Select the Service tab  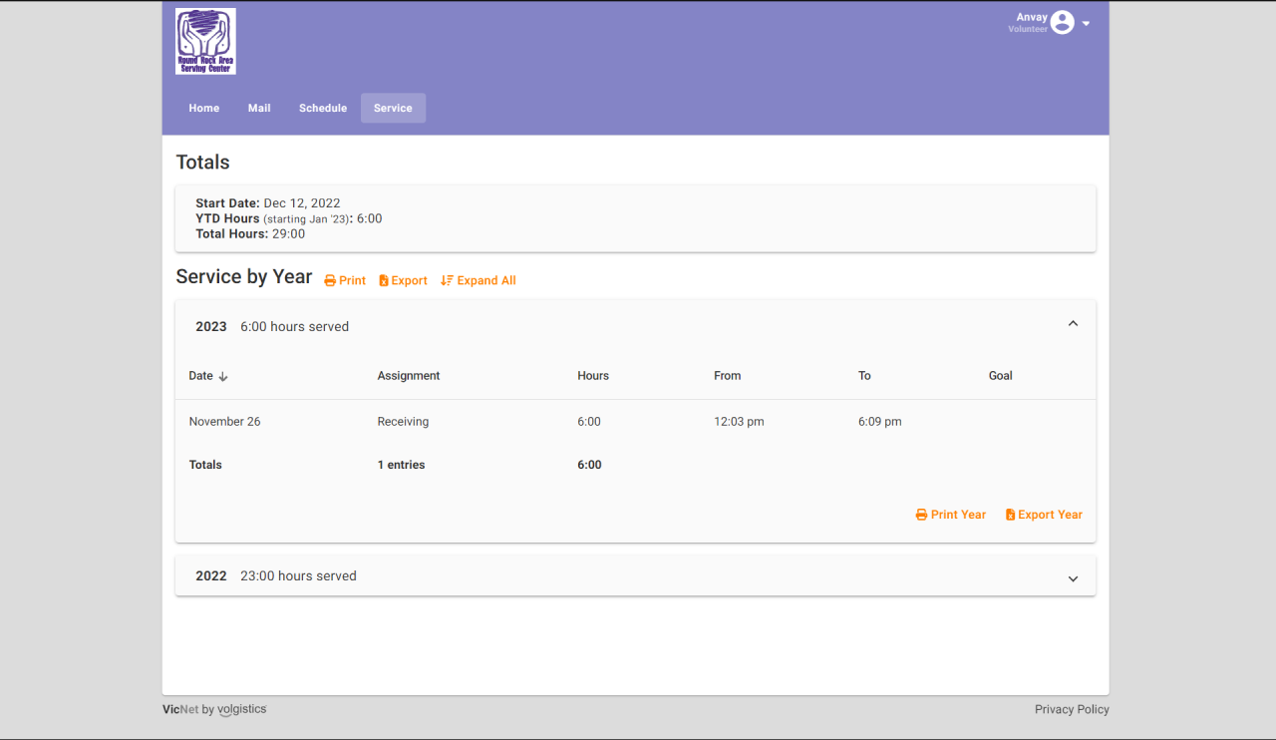393,108
